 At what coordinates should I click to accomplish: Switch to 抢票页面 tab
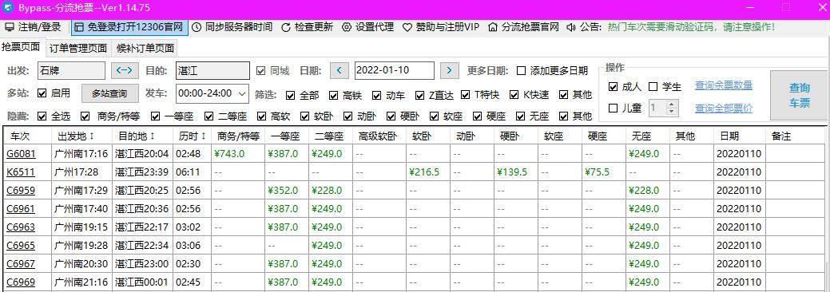coord(22,48)
